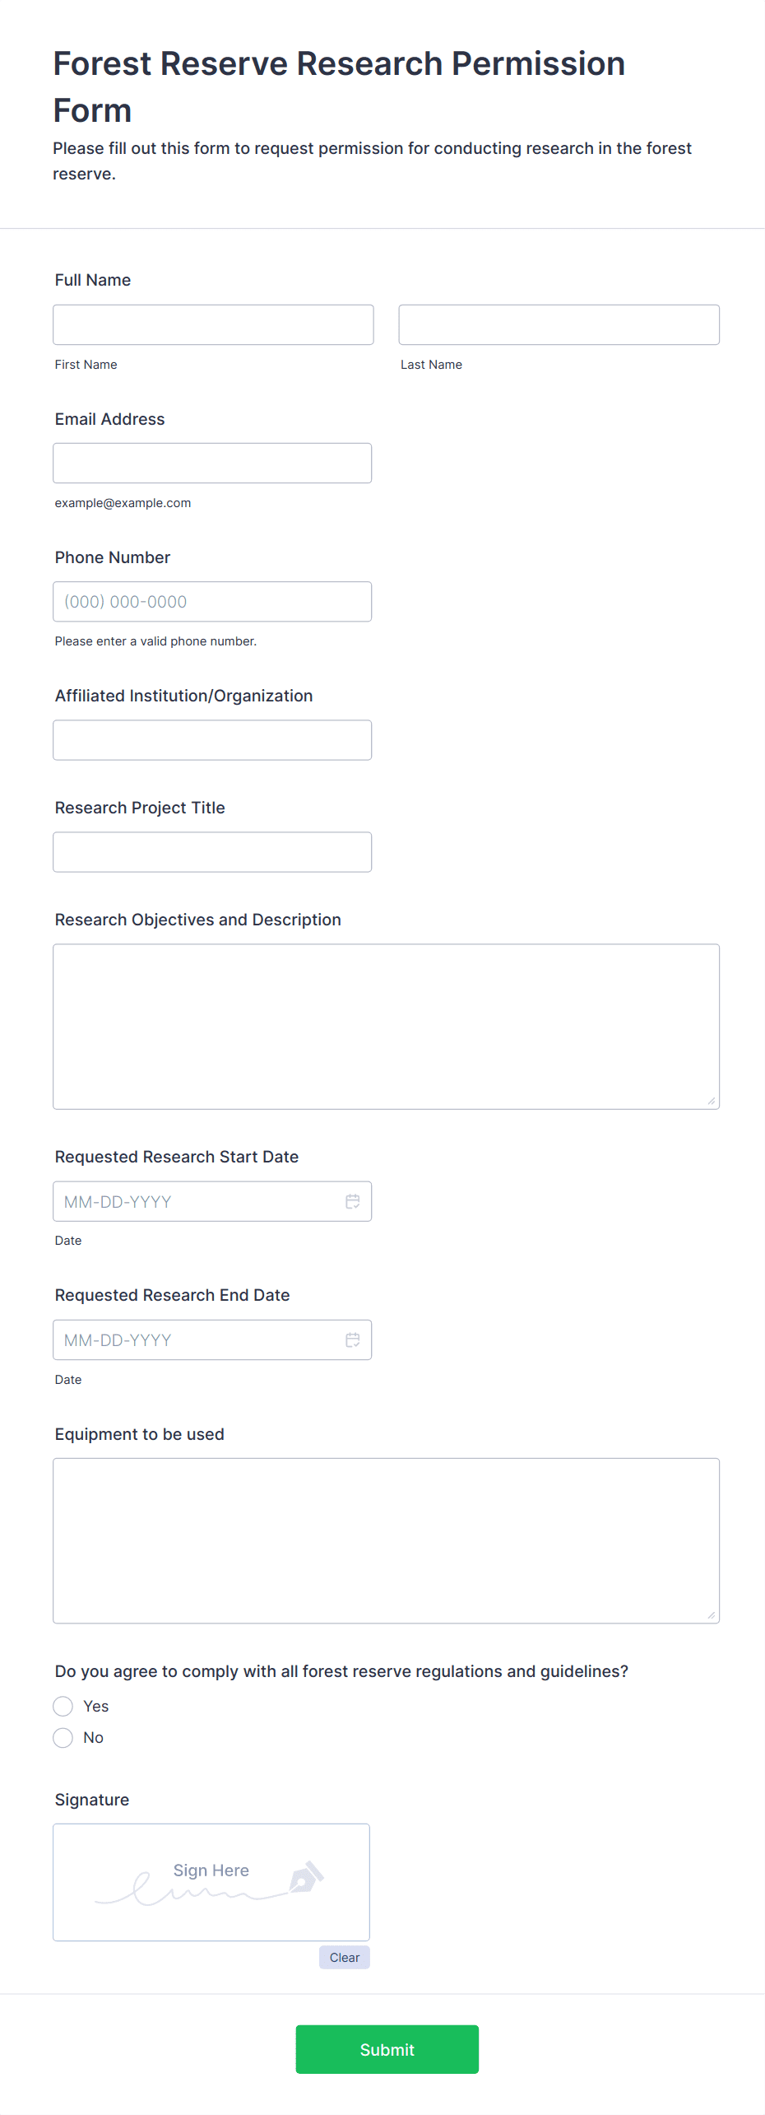Click the pen icon in signature box
The width and height of the screenshot is (765, 2115).
click(306, 1877)
